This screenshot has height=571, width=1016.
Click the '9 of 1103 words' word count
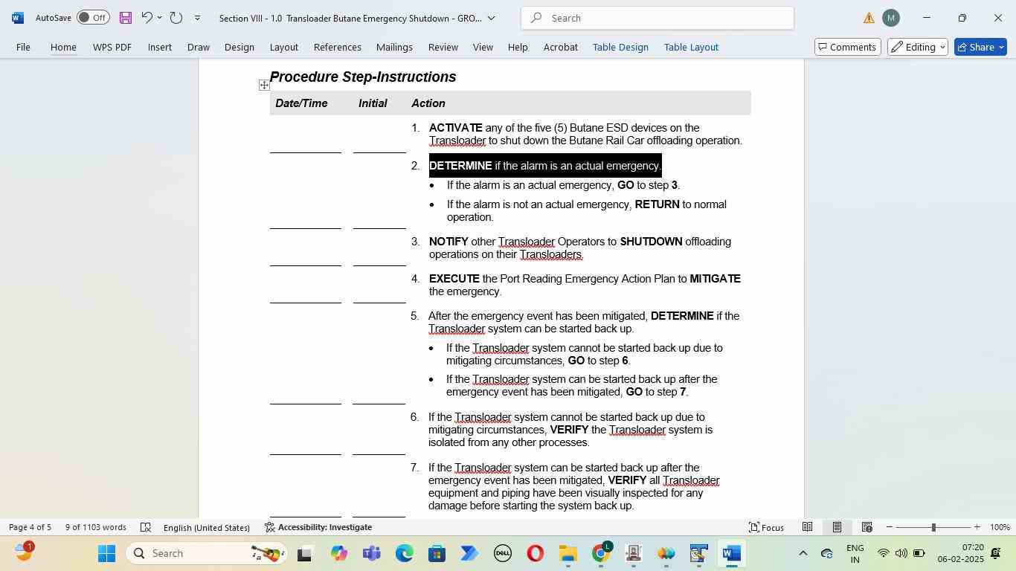(x=95, y=527)
